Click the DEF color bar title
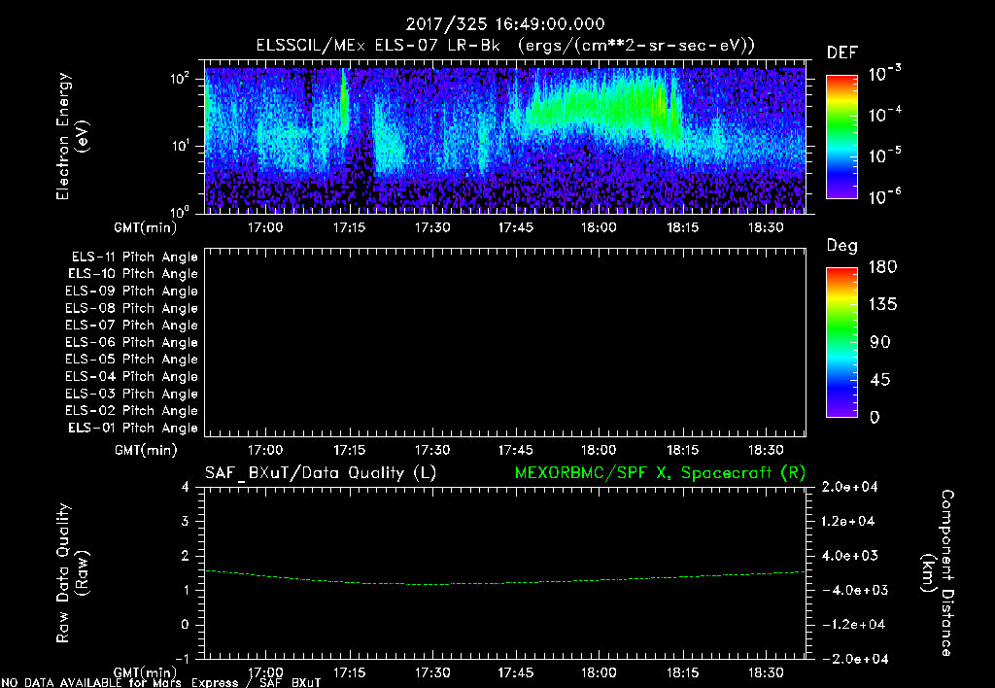The width and height of the screenshot is (995, 688). 842,52
